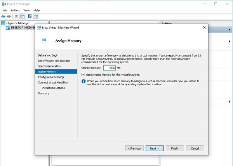Click the Hyper-V Manager title bar icon
This screenshot has width=233, height=166.
pos(4,4)
